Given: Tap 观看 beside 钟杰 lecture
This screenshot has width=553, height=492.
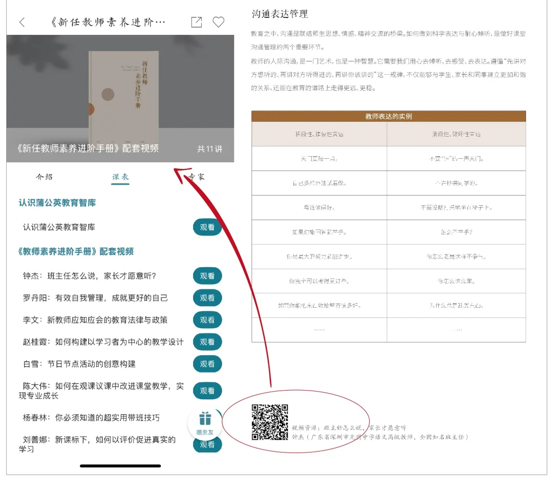Looking at the screenshot, I should click(x=207, y=276).
